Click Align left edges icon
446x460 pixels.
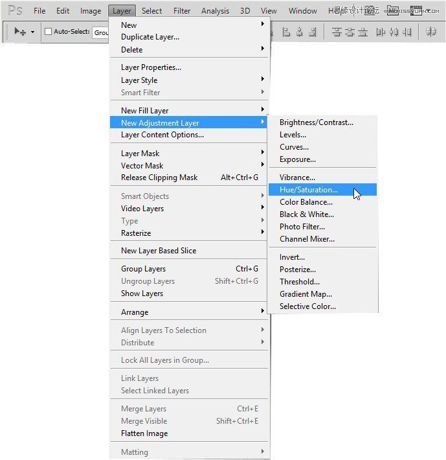coord(286,32)
